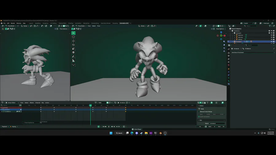Click the End frame field

tap(221, 127)
